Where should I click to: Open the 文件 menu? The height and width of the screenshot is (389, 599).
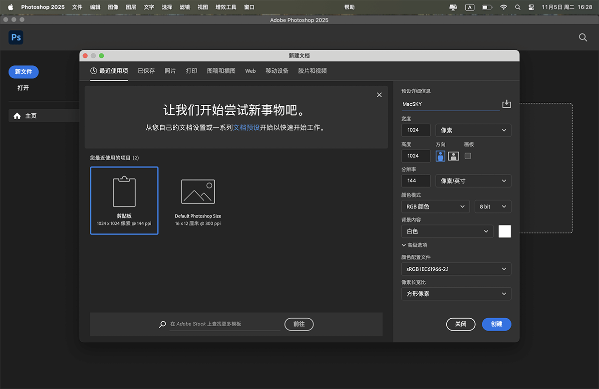coord(77,7)
